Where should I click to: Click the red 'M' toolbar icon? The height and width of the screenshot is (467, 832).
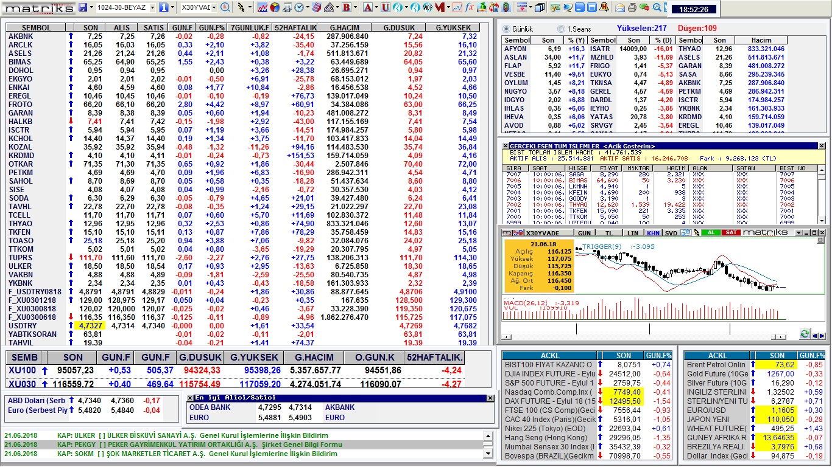pyautogui.click(x=439, y=7)
